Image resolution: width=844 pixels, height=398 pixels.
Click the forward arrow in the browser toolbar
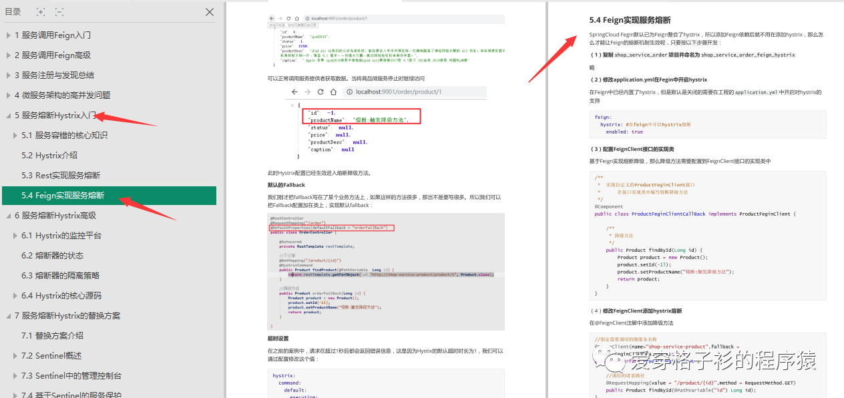click(x=307, y=91)
